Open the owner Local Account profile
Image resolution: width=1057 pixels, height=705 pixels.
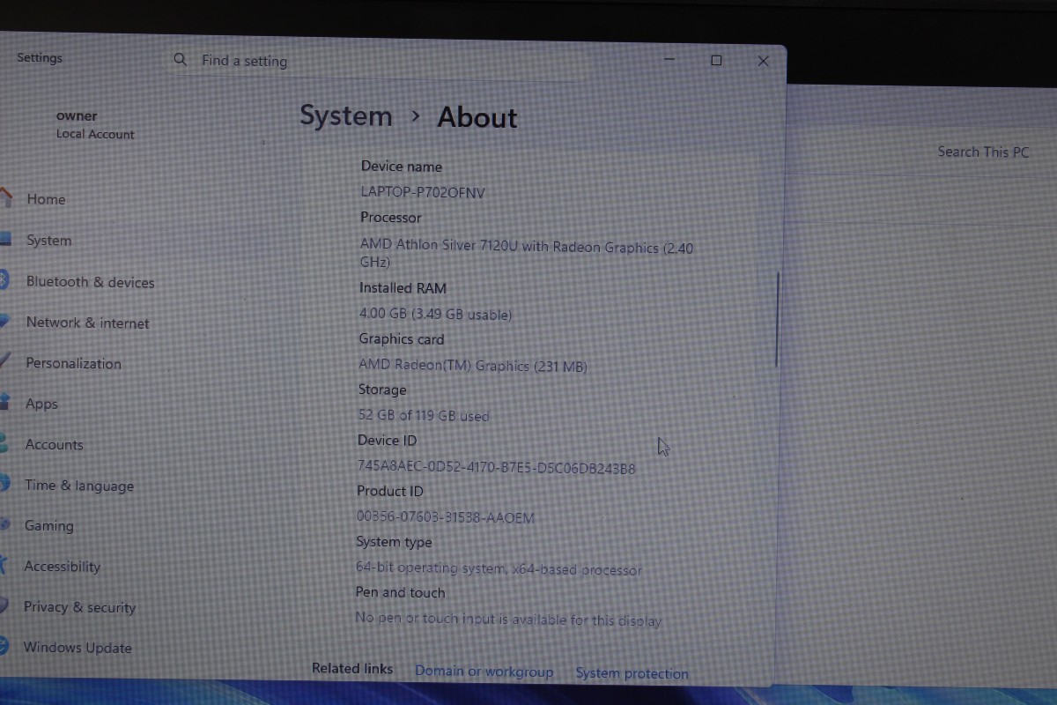pyautogui.click(x=95, y=124)
